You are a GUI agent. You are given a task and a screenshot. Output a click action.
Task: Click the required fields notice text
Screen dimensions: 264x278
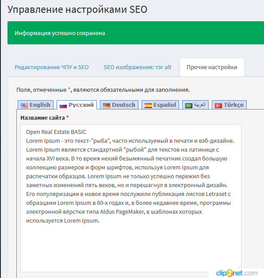[103, 90]
